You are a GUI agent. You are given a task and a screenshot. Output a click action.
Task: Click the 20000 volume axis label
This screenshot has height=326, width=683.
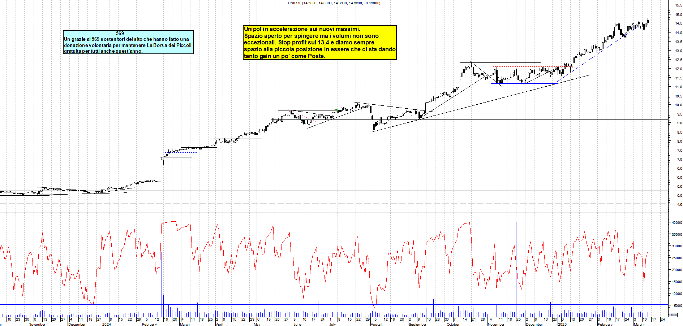pos(677,270)
